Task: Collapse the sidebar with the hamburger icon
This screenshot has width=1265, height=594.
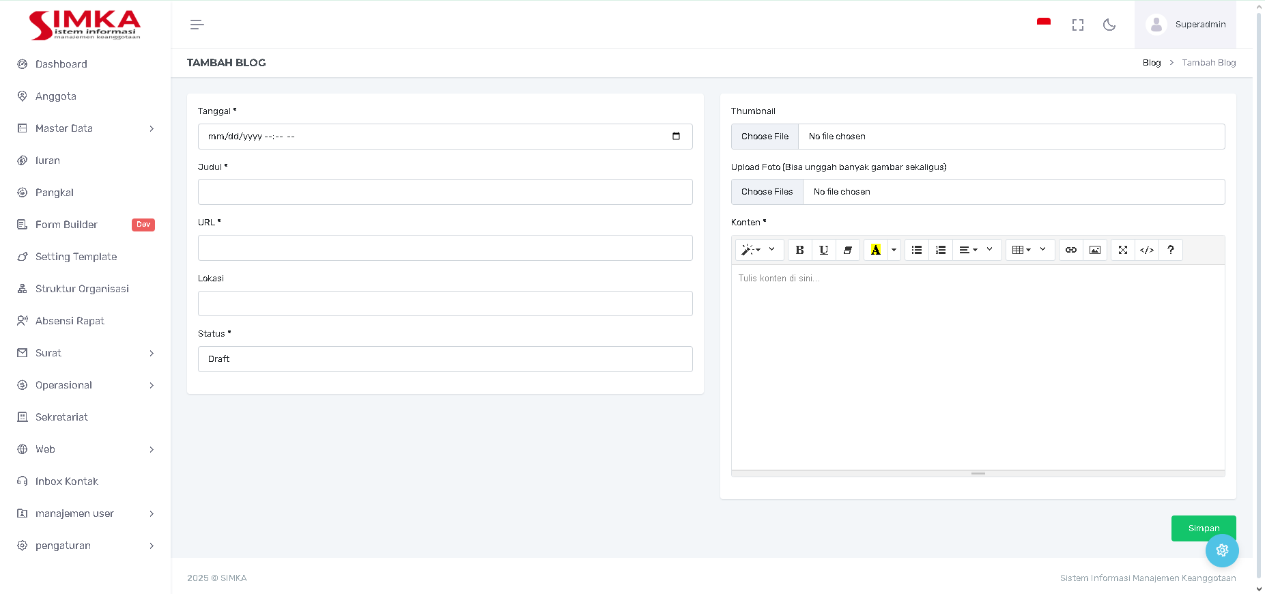Action: tap(197, 25)
